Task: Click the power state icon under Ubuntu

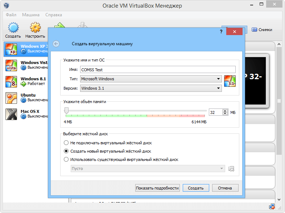Action: [23, 100]
